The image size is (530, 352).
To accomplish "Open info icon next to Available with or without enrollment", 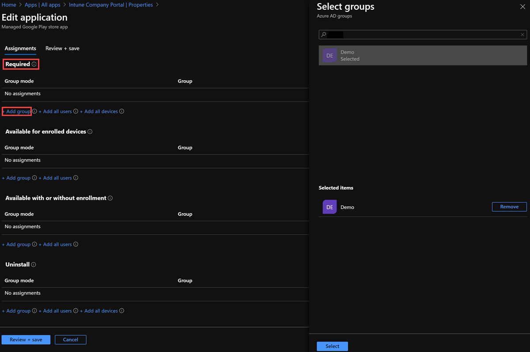I will 110,198.
